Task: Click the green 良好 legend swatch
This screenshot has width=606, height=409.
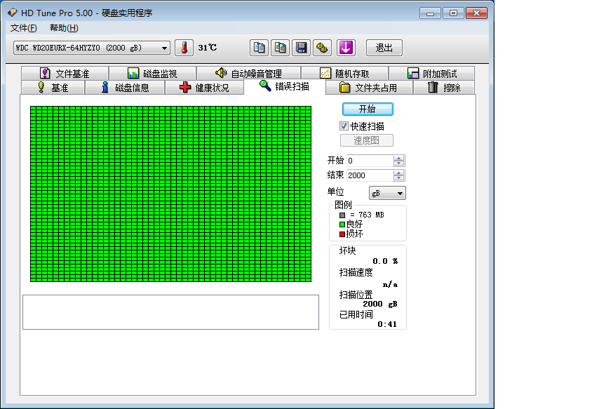Action: (x=342, y=224)
